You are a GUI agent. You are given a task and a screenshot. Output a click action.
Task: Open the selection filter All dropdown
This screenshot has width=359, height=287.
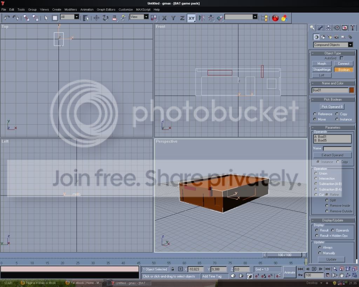point(77,17)
